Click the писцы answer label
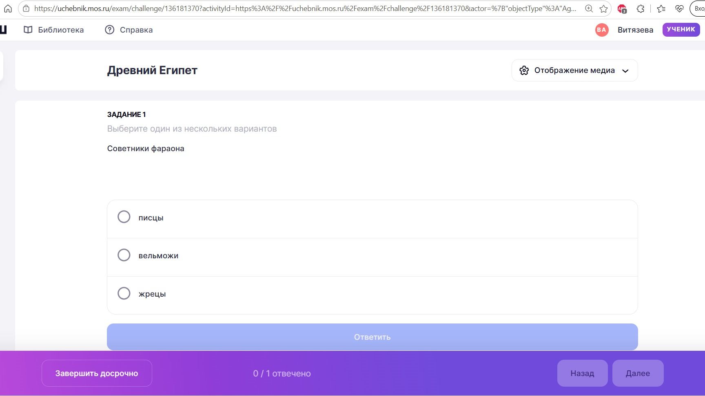 [151, 218]
